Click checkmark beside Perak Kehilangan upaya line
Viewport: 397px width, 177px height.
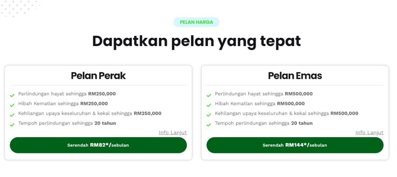click(12, 115)
